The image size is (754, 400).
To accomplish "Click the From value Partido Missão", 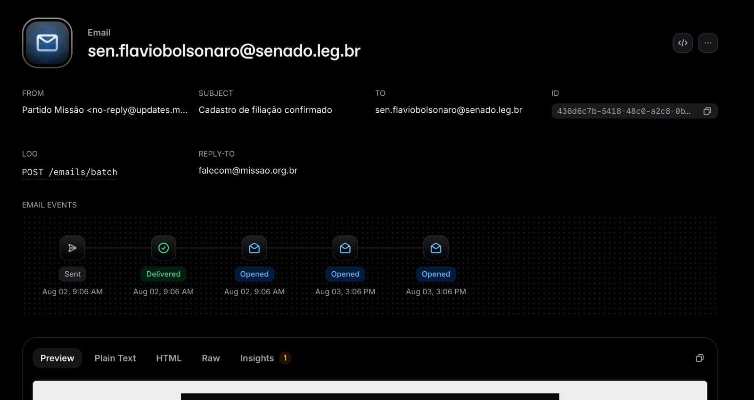I will click(x=105, y=110).
